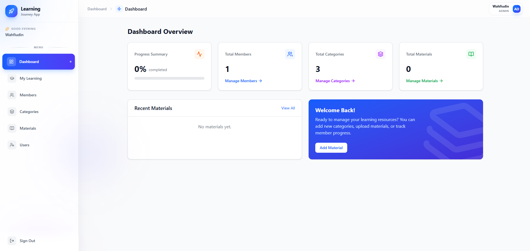
Task: Click the Members people icon in sidebar
Action: (x=12, y=95)
